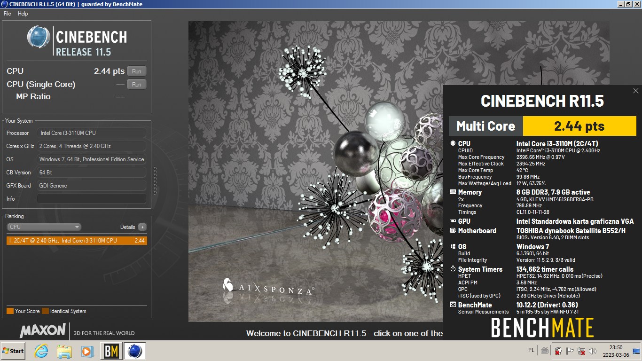Open Windows Media Player taskbar icon
642x361 pixels.
tap(87, 351)
